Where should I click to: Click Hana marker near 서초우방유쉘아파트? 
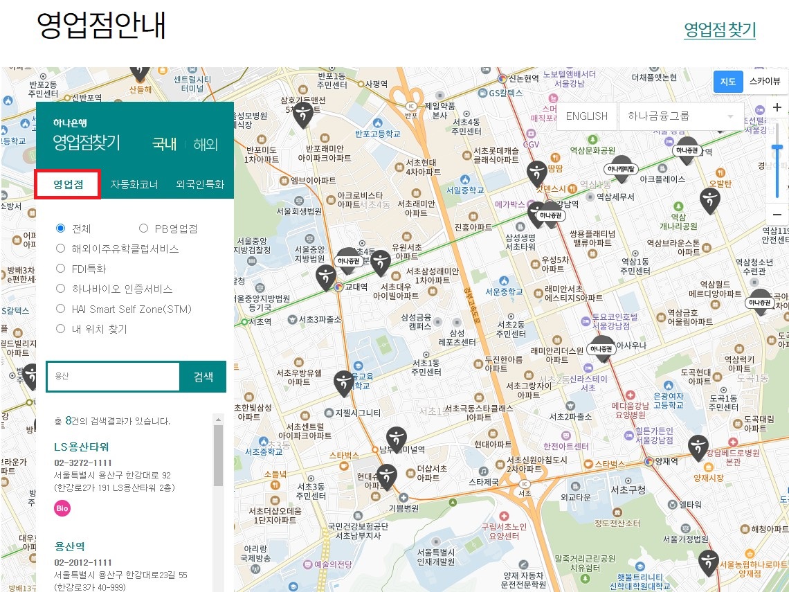tap(344, 383)
